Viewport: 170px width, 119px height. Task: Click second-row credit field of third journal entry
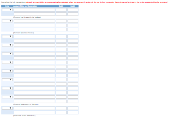pos(73,41)
